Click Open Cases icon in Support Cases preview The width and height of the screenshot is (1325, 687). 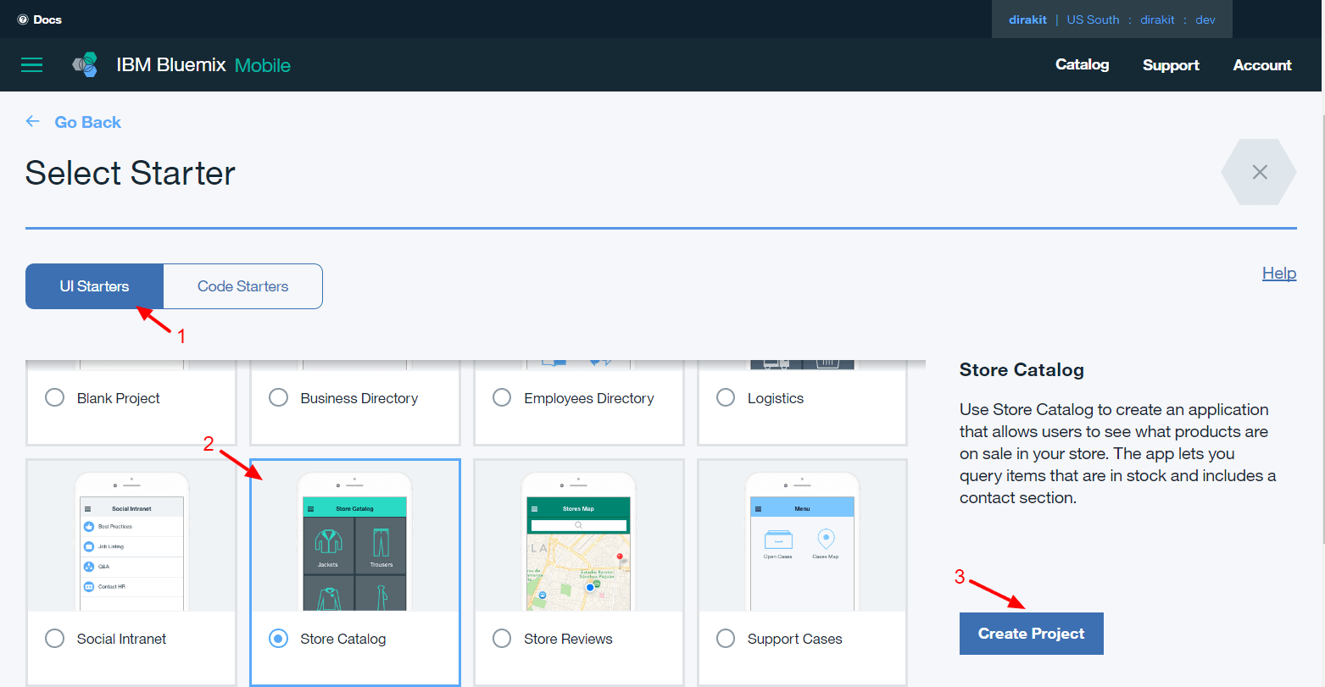pos(778,540)
